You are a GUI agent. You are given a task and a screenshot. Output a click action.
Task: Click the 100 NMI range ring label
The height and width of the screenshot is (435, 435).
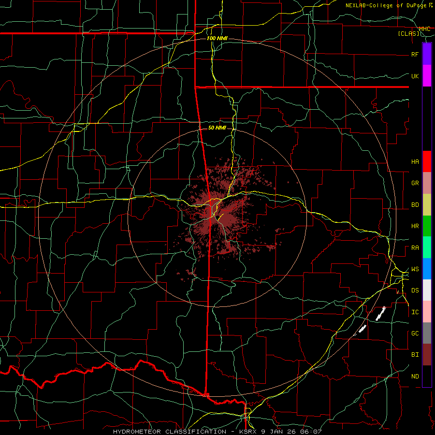[217, 38]
